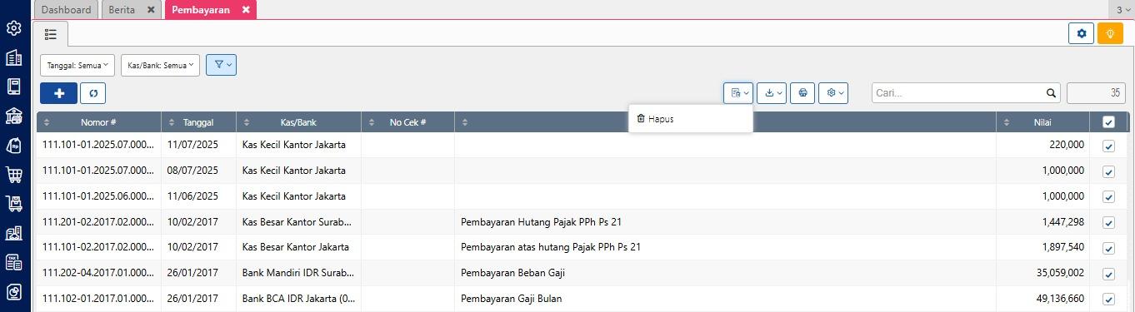Click the record count field showing 35
Viewport: 1135px width, 312px height.
(x=1096, y=93)
